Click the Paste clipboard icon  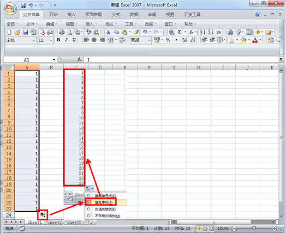point(124,32)
